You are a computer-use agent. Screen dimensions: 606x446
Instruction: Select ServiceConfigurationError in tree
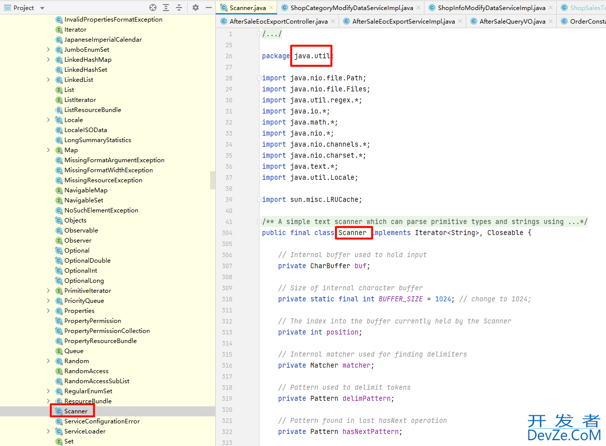pos(102,421)
